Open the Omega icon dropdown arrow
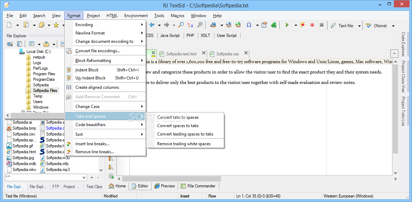This screenshot has height=202, width=412. pyautogui.click(x=258, y=25)
